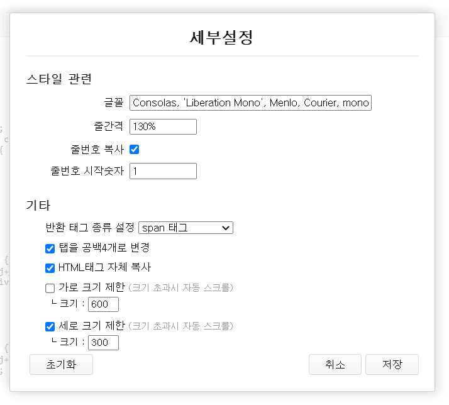449x405 pixels.
Task: Toggle the 줄번호 복사 checkbox
Action: pyautogui.click(x=135, y=149)
